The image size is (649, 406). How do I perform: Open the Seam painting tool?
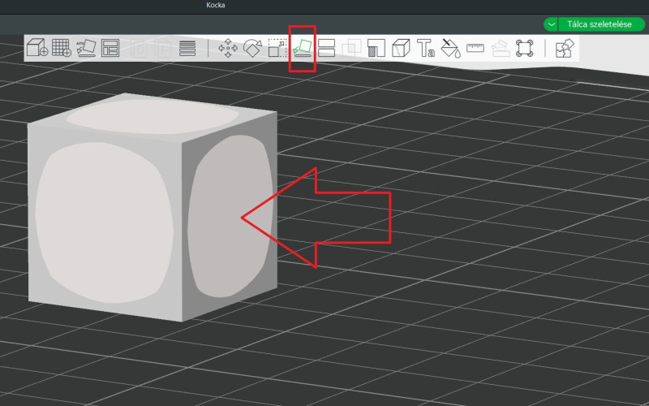click(x=401, y=48)
